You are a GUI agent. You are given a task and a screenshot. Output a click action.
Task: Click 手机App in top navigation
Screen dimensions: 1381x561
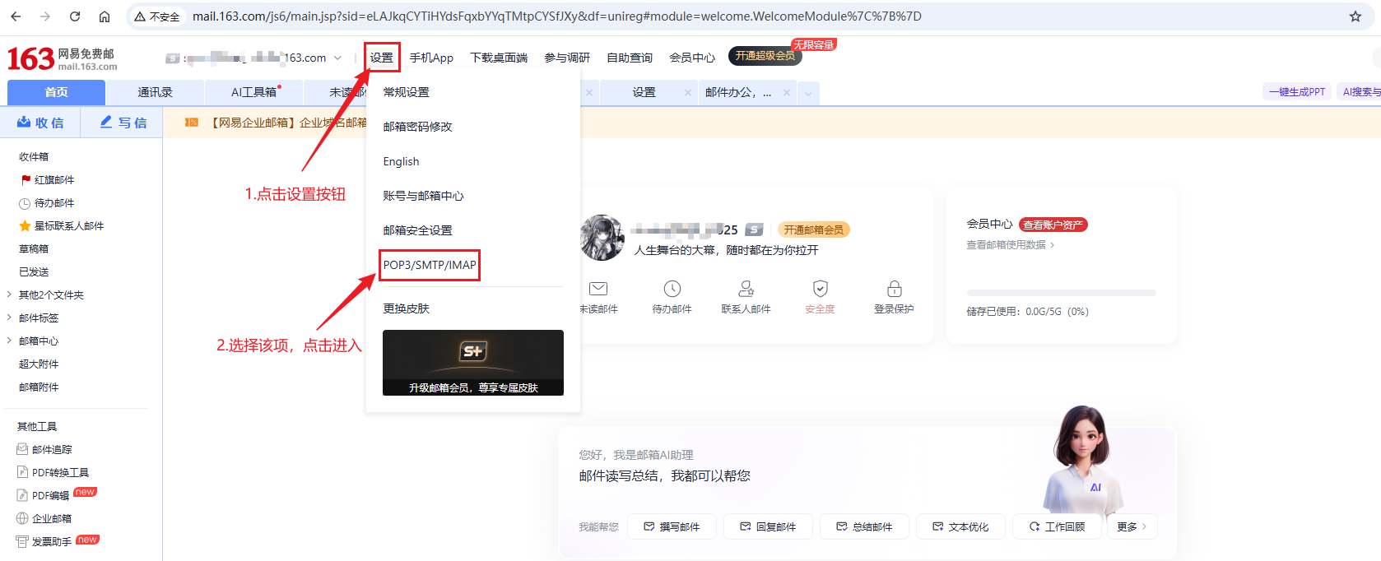coord(431,58)
